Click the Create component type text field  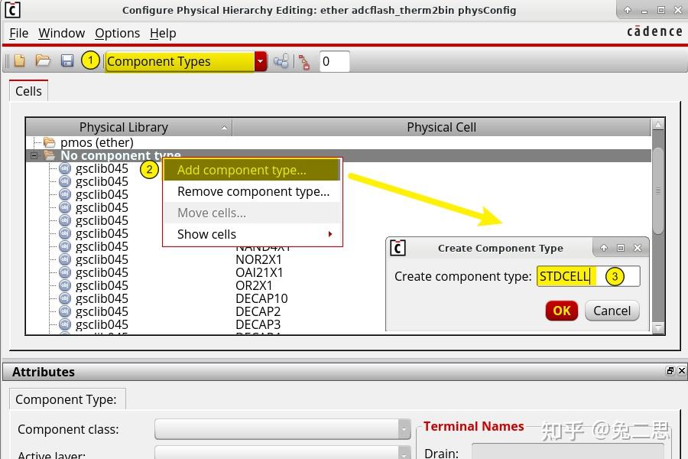coord(588,276)
